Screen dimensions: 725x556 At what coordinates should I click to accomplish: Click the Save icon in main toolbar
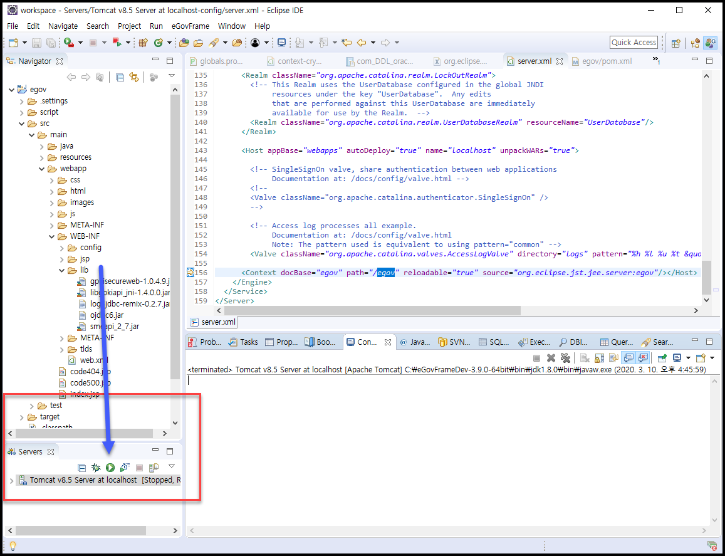tap(36, 43)
